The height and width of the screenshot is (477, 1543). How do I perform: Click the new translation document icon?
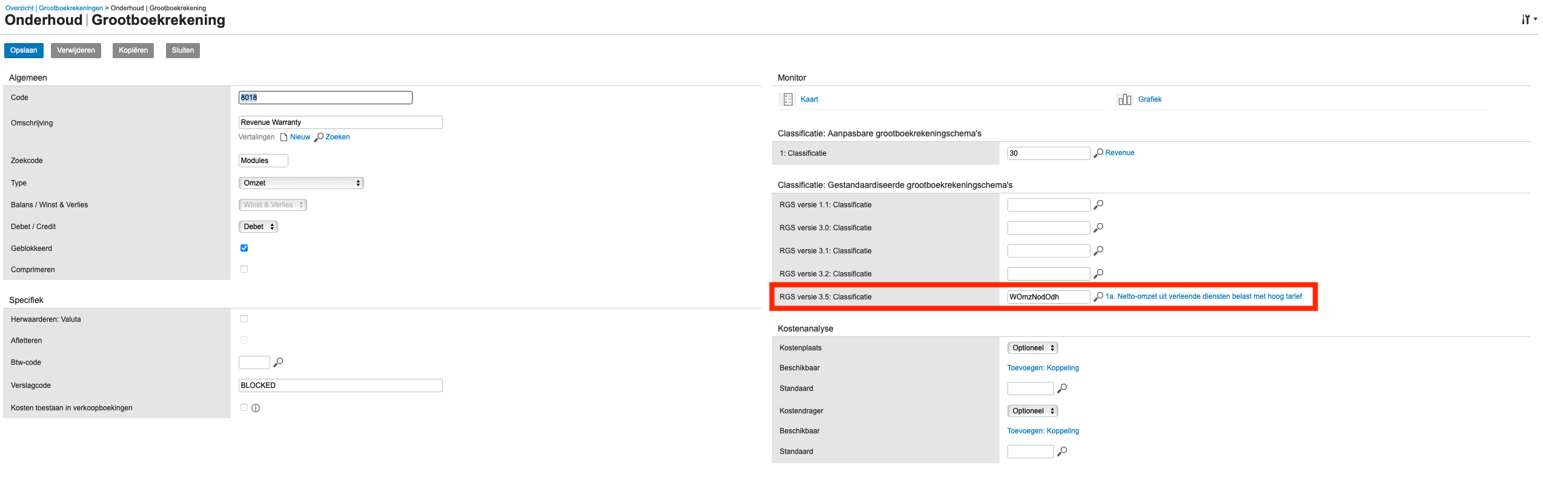click(x=284, y=138)
